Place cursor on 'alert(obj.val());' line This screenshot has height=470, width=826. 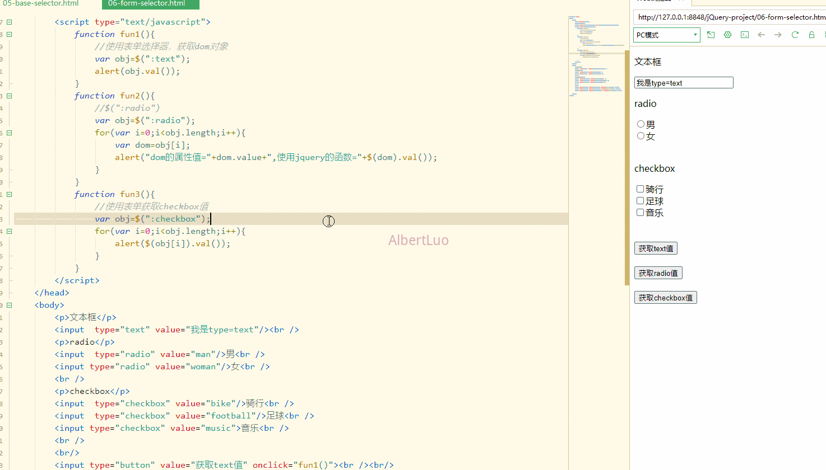point(137,71)
